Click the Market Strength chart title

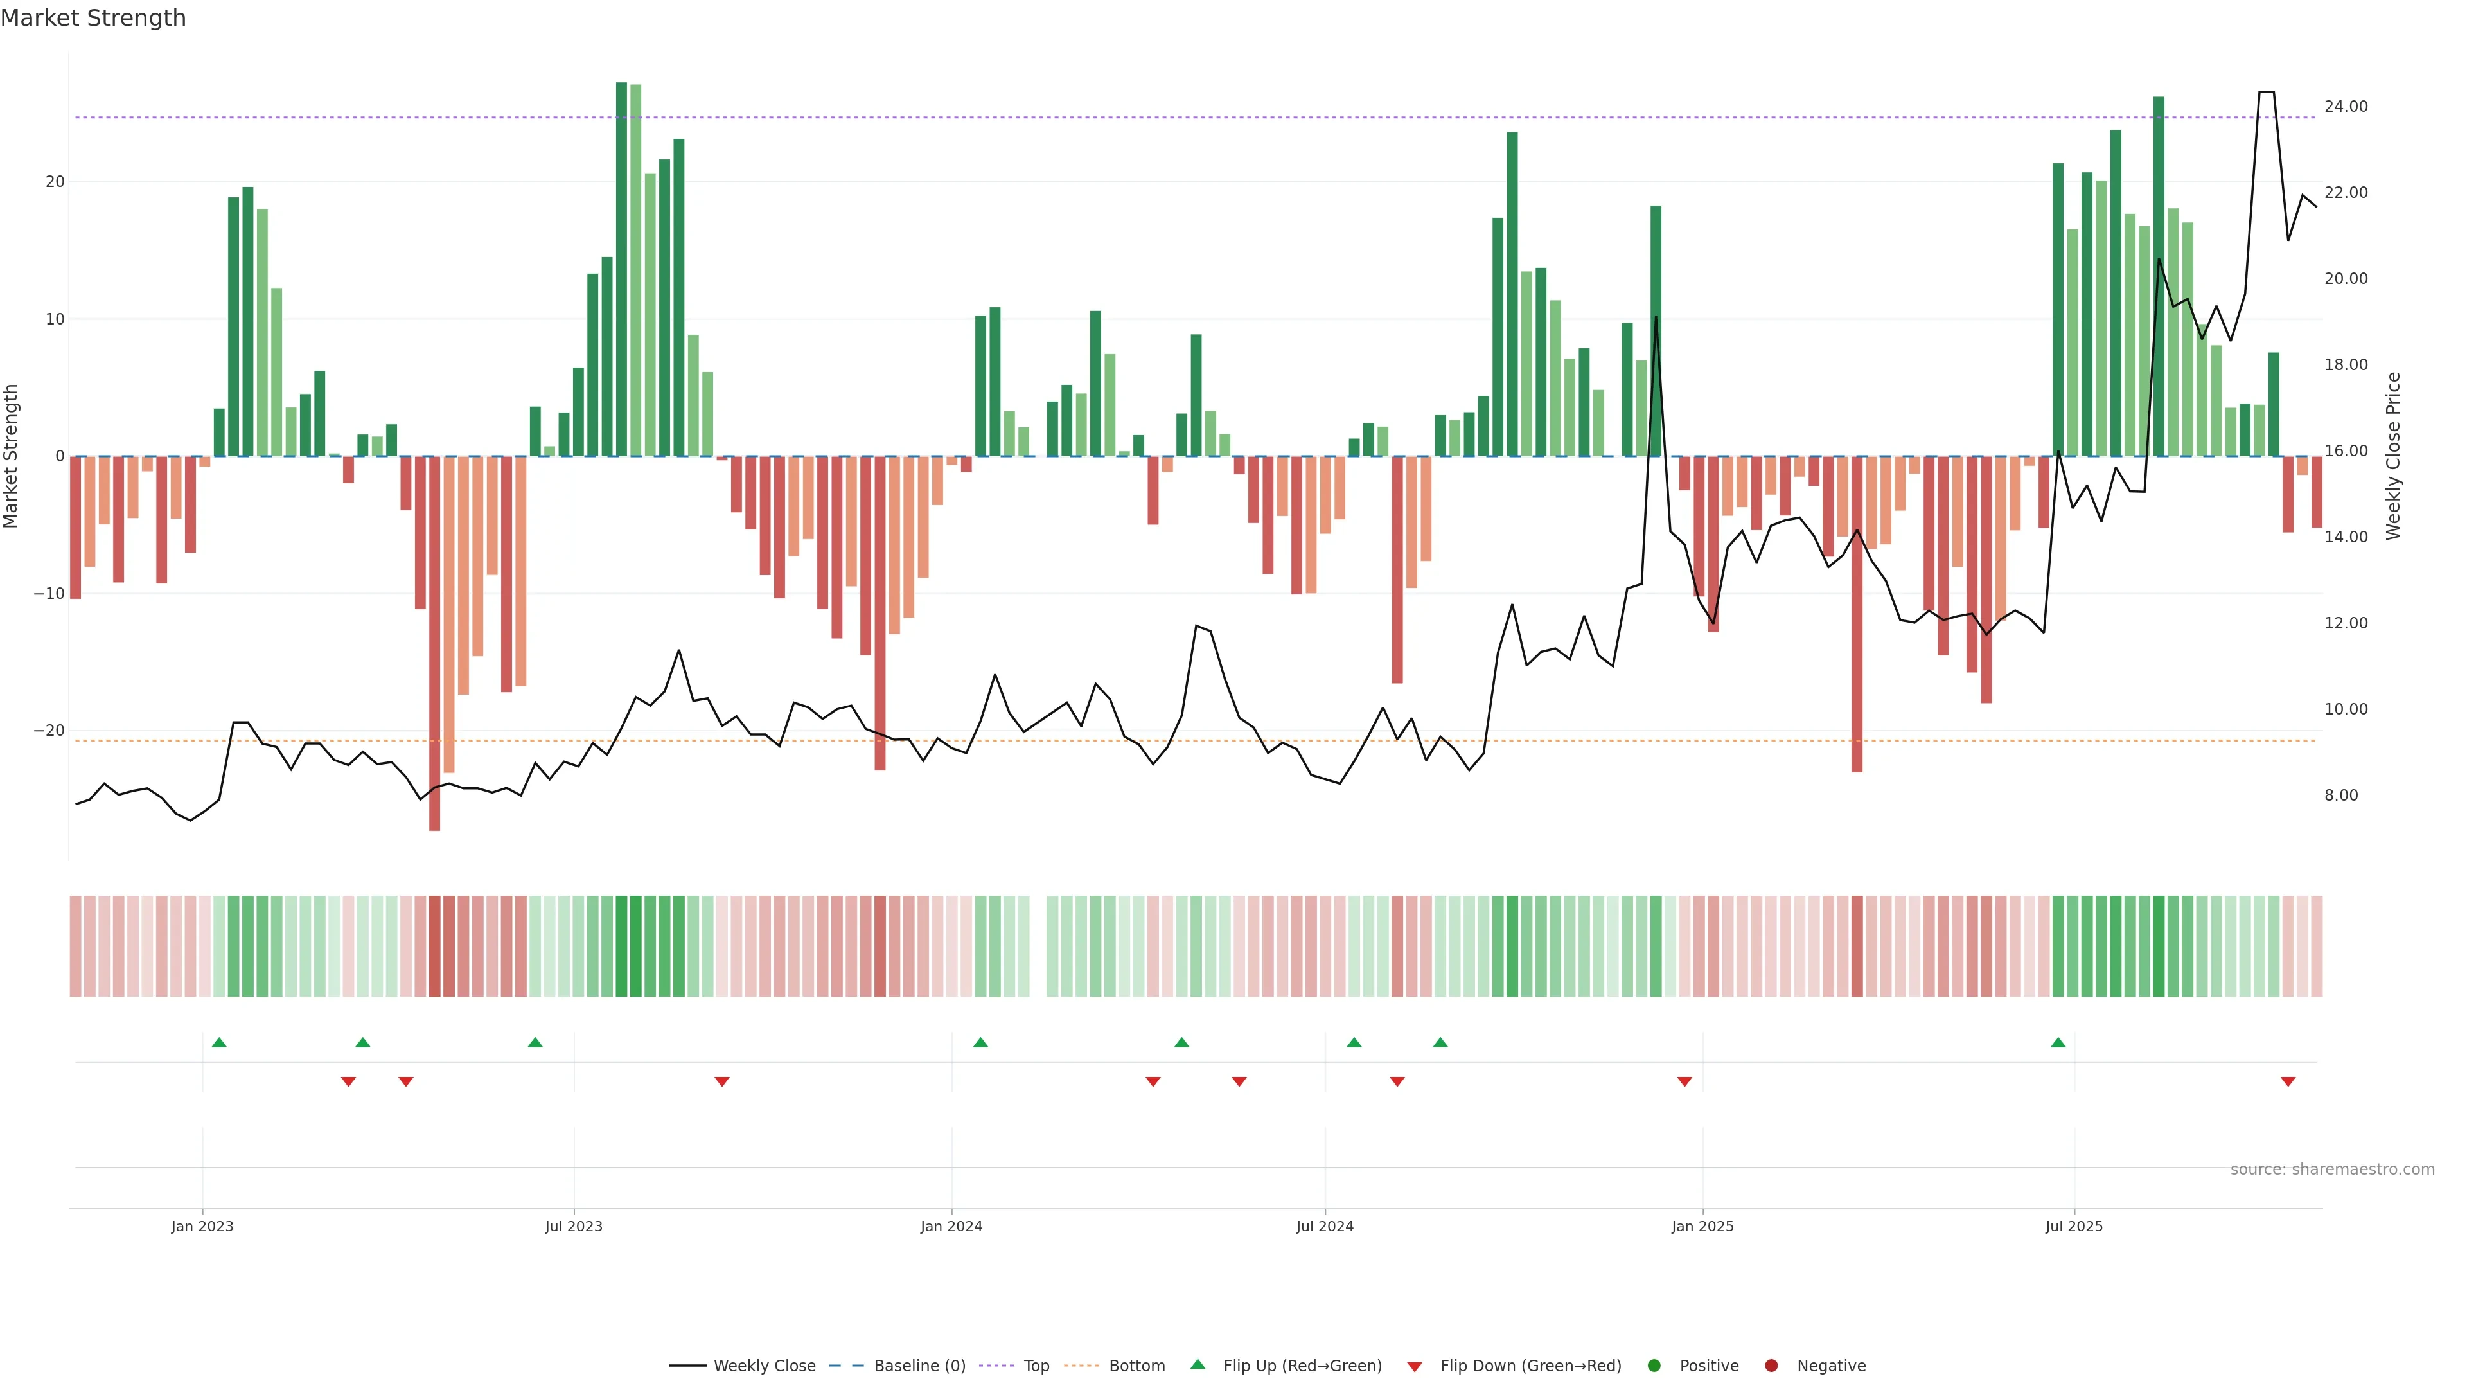(93, 18)
